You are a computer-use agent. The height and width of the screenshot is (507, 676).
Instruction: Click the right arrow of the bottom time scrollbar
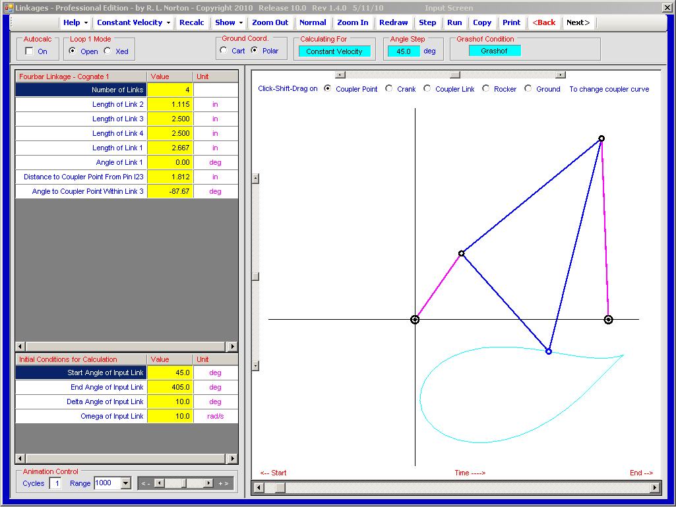[x=655, y=488]
